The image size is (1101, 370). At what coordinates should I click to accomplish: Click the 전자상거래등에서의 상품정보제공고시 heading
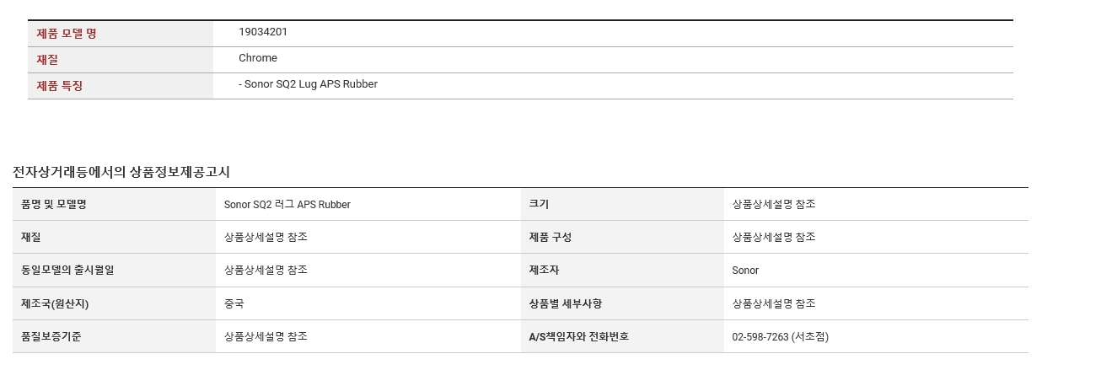click(121, 172)
